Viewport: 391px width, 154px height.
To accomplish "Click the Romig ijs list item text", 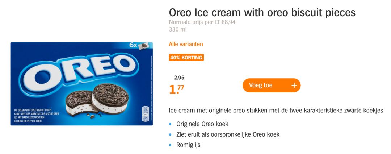I will tap(188, 145).
